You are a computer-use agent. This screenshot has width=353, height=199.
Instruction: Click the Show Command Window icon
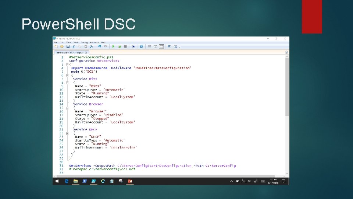pos(169,46)
